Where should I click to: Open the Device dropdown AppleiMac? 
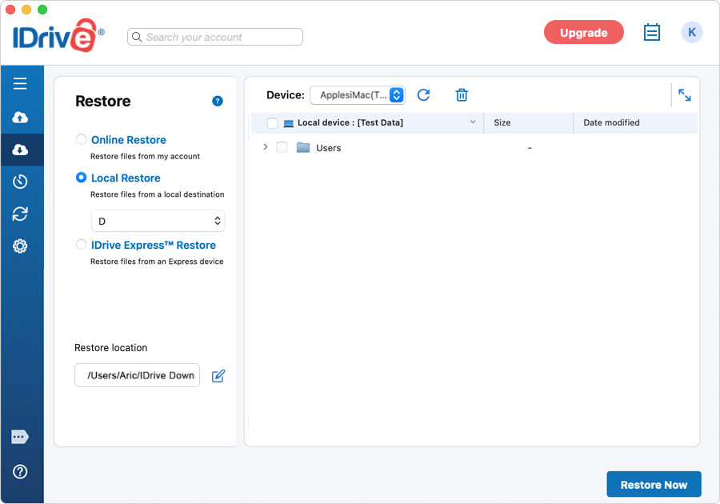[358, 95]
